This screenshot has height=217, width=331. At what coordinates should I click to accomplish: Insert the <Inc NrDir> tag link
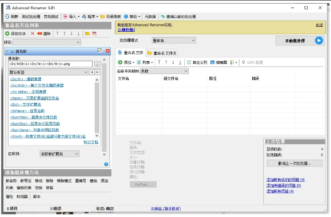coord(37,85)
